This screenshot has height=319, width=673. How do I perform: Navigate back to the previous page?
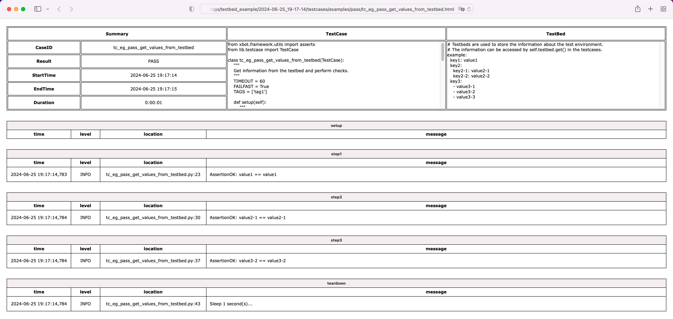pos(59,9)
